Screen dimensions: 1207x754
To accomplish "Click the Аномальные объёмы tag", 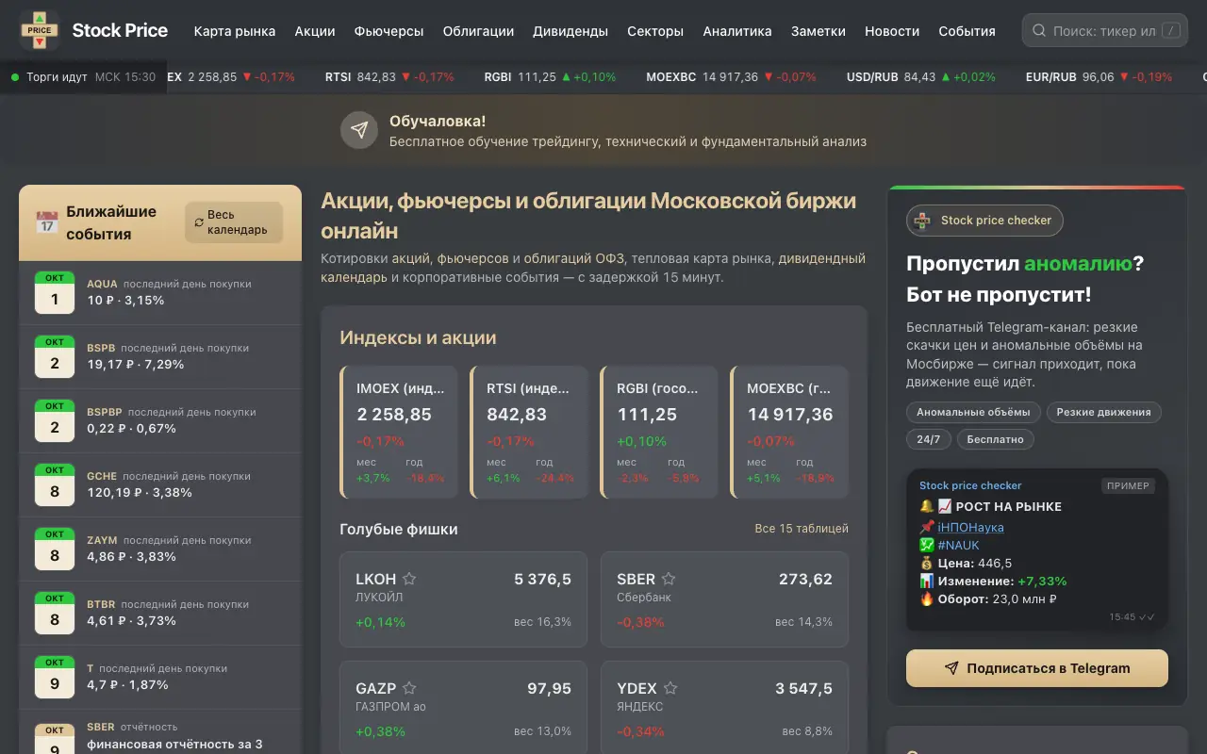I will (x=974, y=412).
